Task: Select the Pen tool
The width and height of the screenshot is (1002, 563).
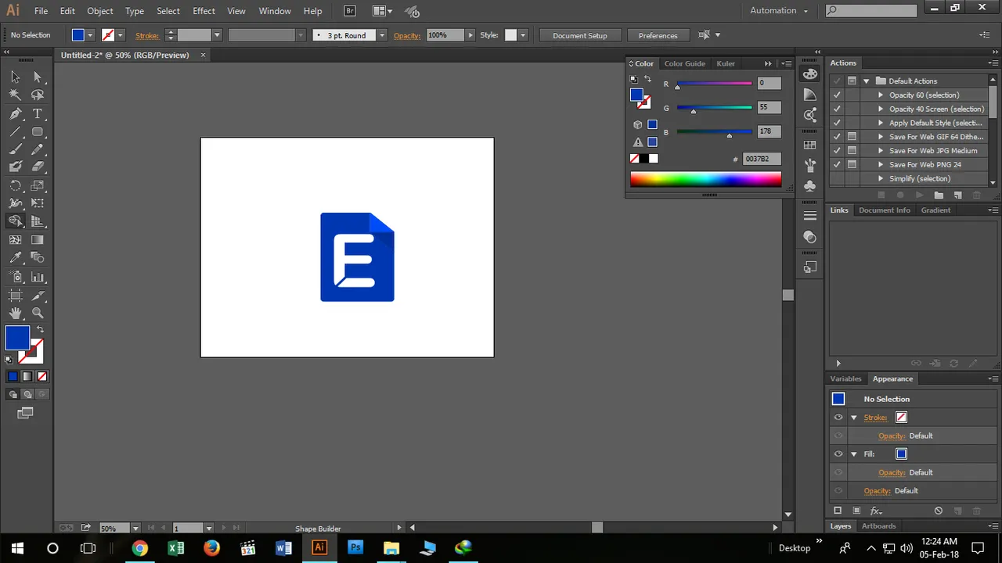Action: pos(15,114)
